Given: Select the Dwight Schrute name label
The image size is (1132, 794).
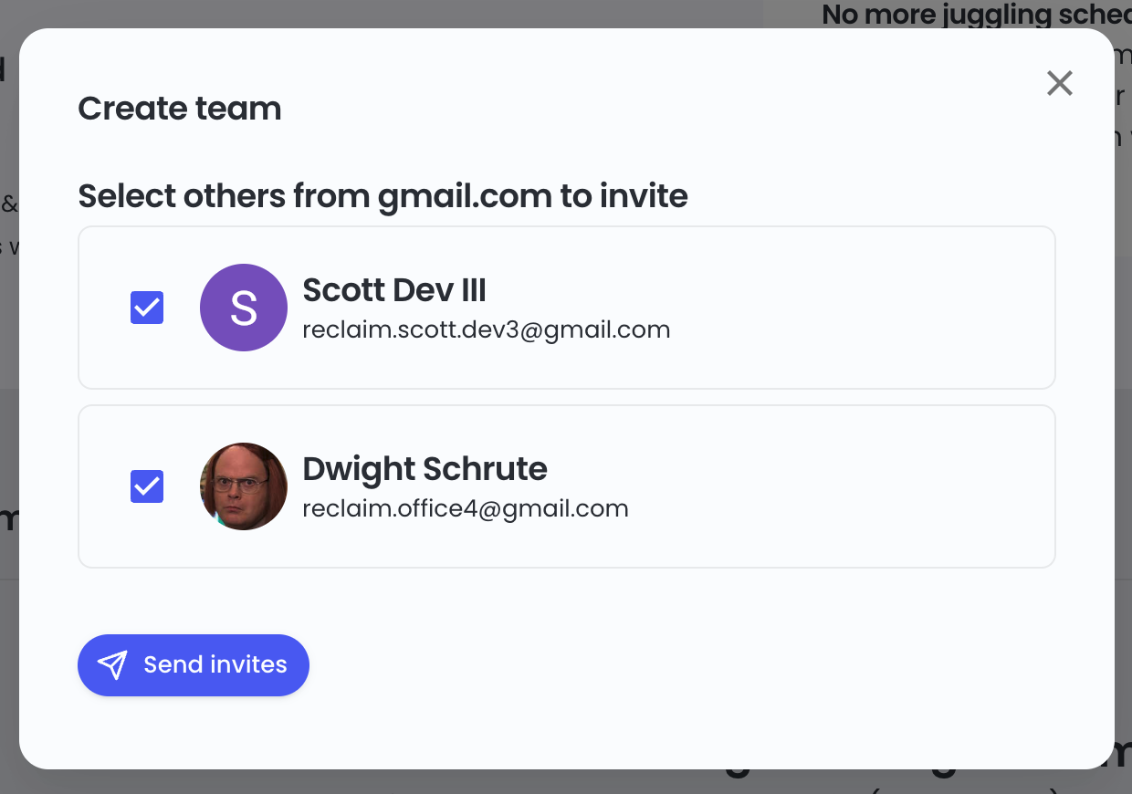Looking at the screenshot, I should click(x=424, y=469).
